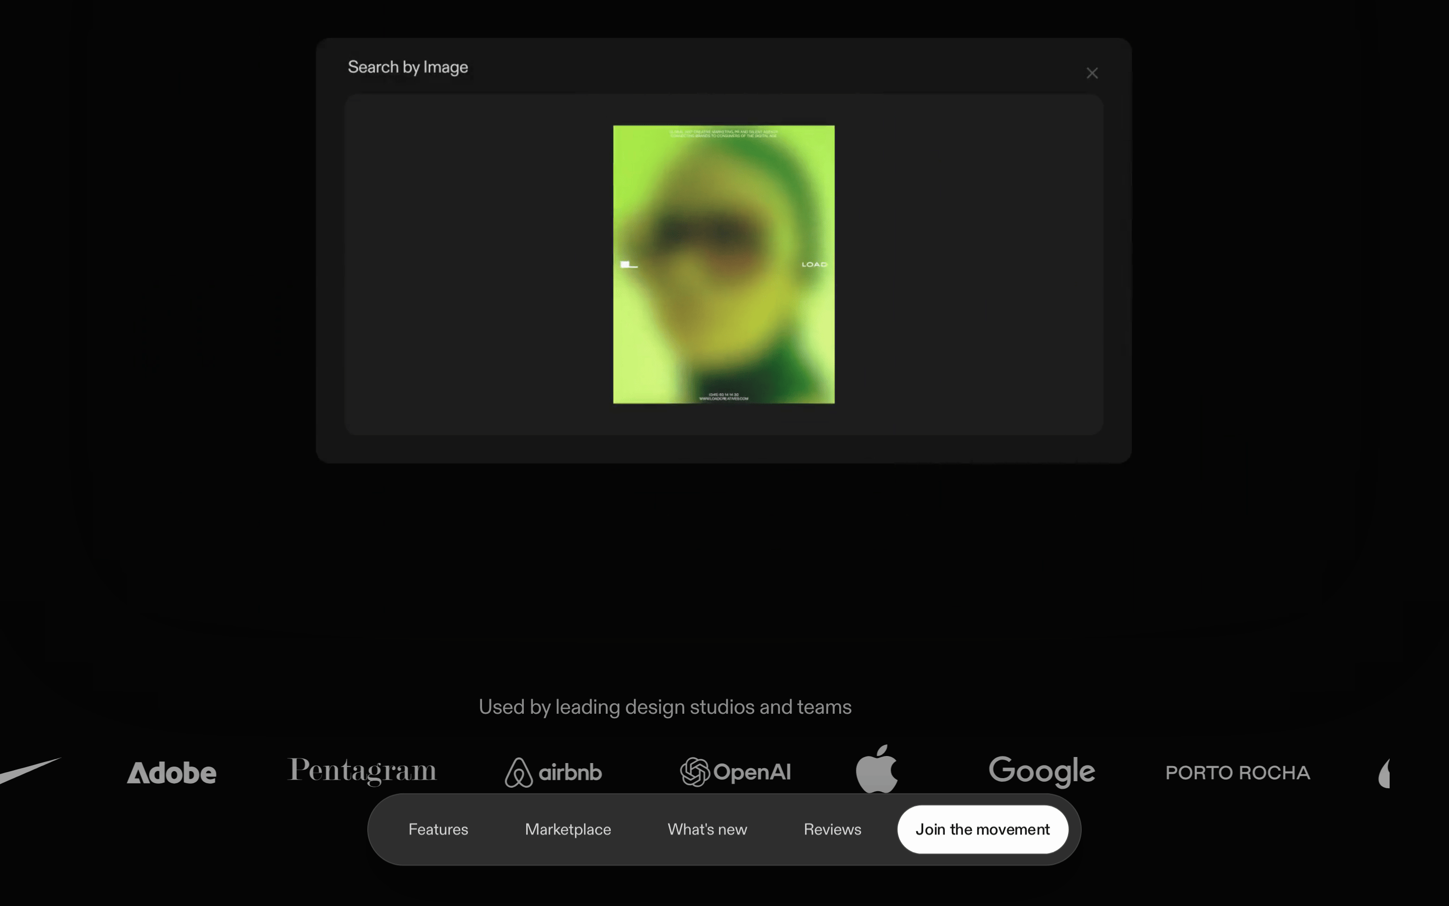Viewport: 1449px width, 906px height.
Task: Click the green blurred poster image
Action: pyautogui.click(x=723, y=264)
